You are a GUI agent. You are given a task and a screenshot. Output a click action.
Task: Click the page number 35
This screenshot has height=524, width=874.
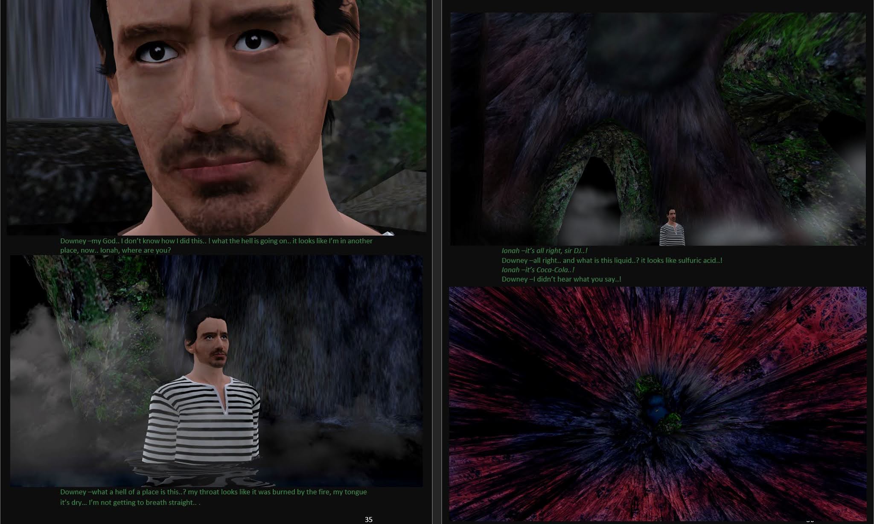[369, 519]
